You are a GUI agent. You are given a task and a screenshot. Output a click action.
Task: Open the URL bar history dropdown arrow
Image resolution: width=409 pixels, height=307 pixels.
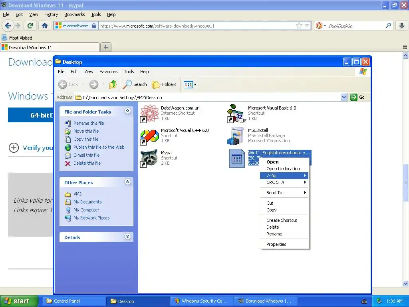point(307,26)
